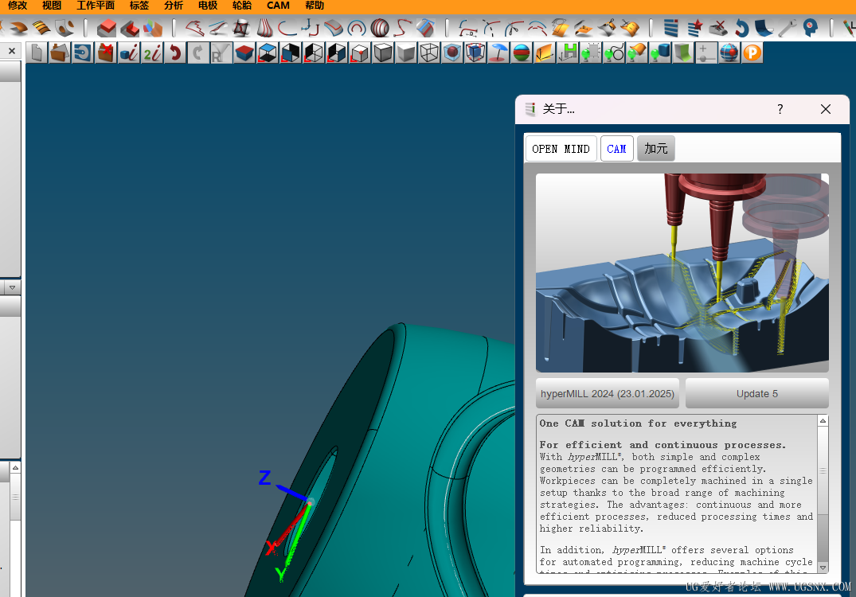Click the red undo arrow icon
The height and width of the screenshot is (597, 856).
tap(174, 53)
